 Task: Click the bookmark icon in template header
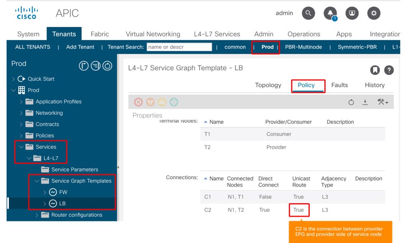(375, 70)
